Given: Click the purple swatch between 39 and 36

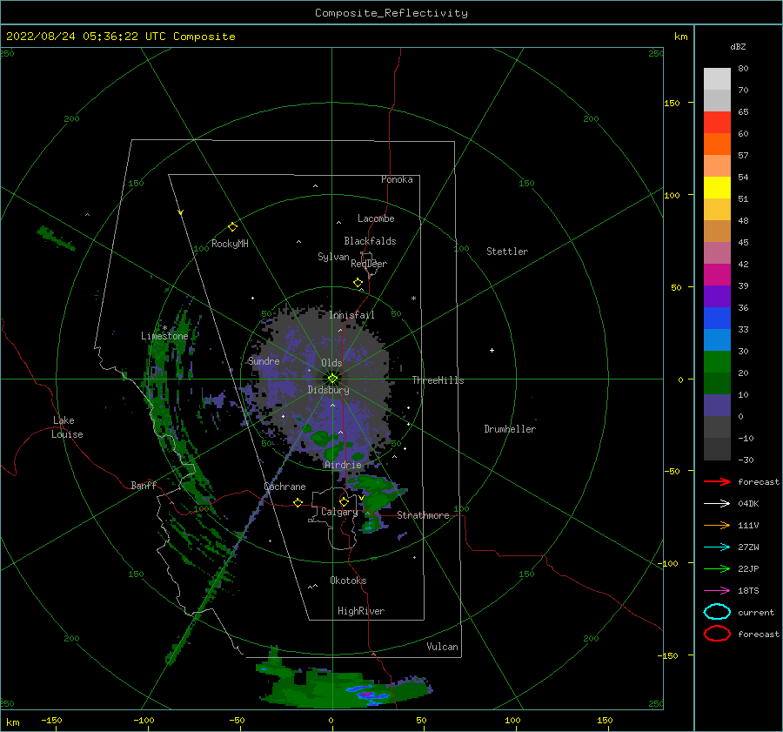Looking at the screenshot, I should pos(717,297).
